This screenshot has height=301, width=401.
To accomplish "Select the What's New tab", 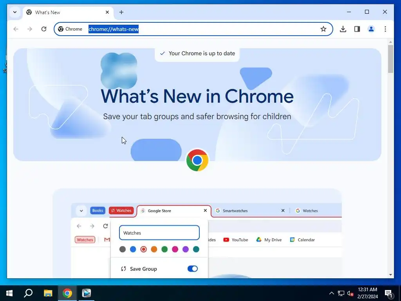I will 68,12.
